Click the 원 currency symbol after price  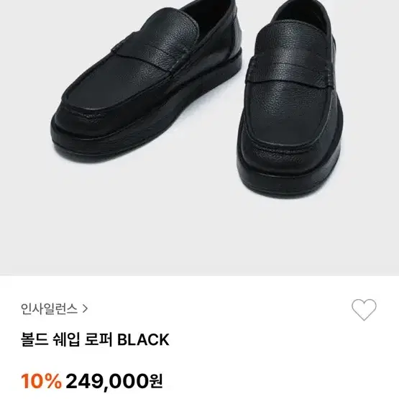coord(156,382)
